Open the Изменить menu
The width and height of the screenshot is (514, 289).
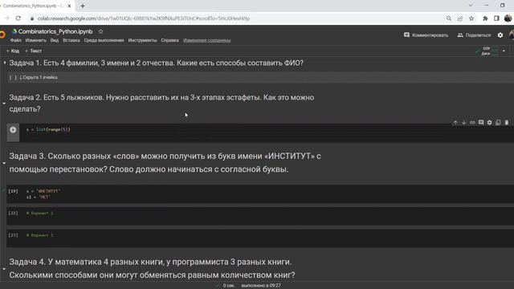[35, 40]
